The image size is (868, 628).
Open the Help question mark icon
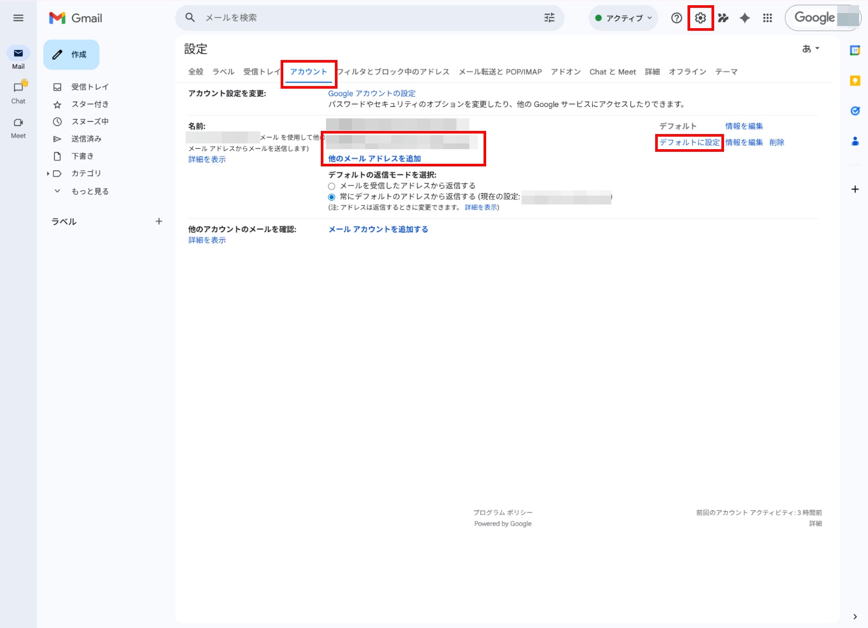[676, 18]
